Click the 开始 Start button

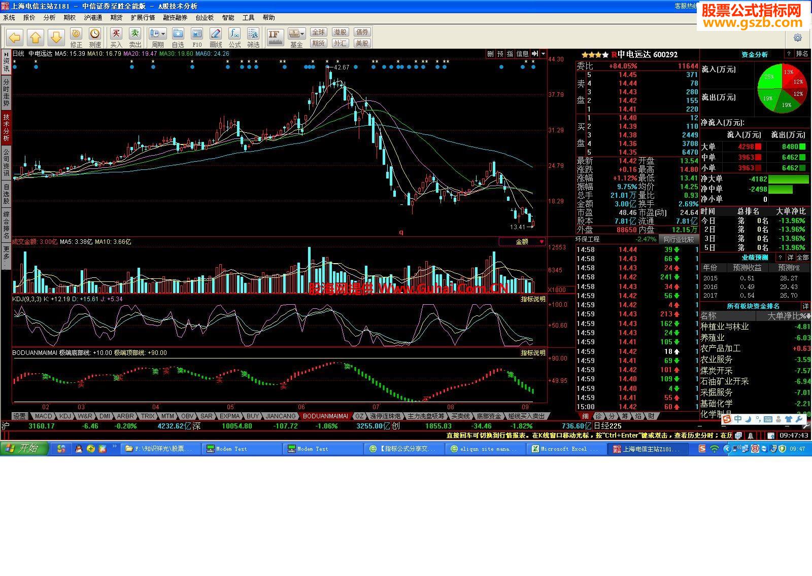(24, 449)
